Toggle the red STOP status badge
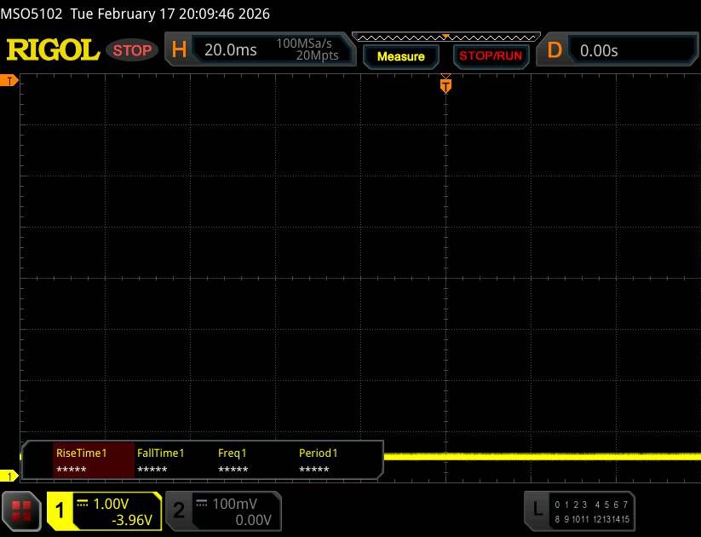This screenshot has height=537, width=701. pyautogui.click(x=133, y=50)
